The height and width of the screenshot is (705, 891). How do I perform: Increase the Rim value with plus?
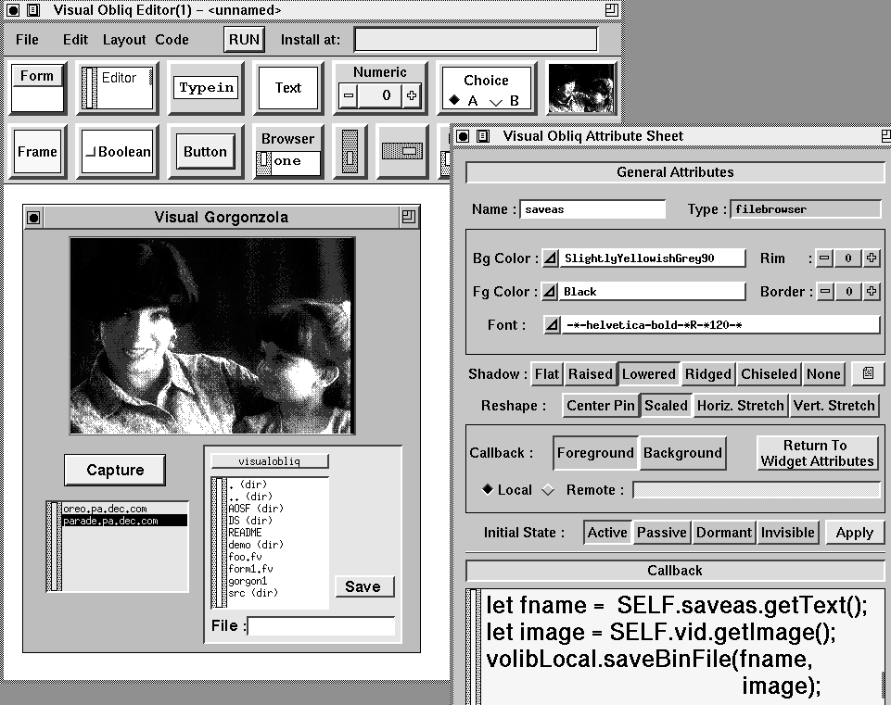pyautogui.click(x=872, y=258)
